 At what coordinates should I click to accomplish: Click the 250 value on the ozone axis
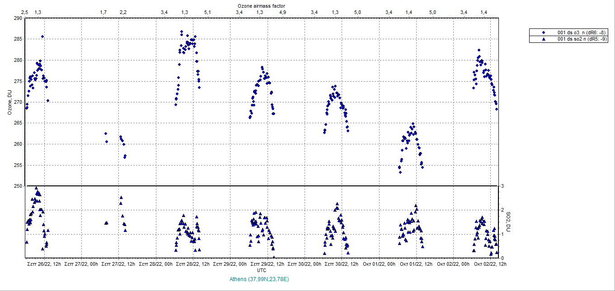tap(18, 186)
